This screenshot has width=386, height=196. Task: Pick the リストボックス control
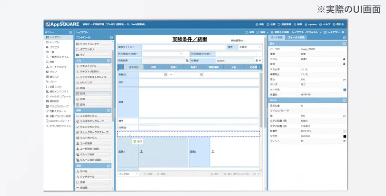click(93, 138)
